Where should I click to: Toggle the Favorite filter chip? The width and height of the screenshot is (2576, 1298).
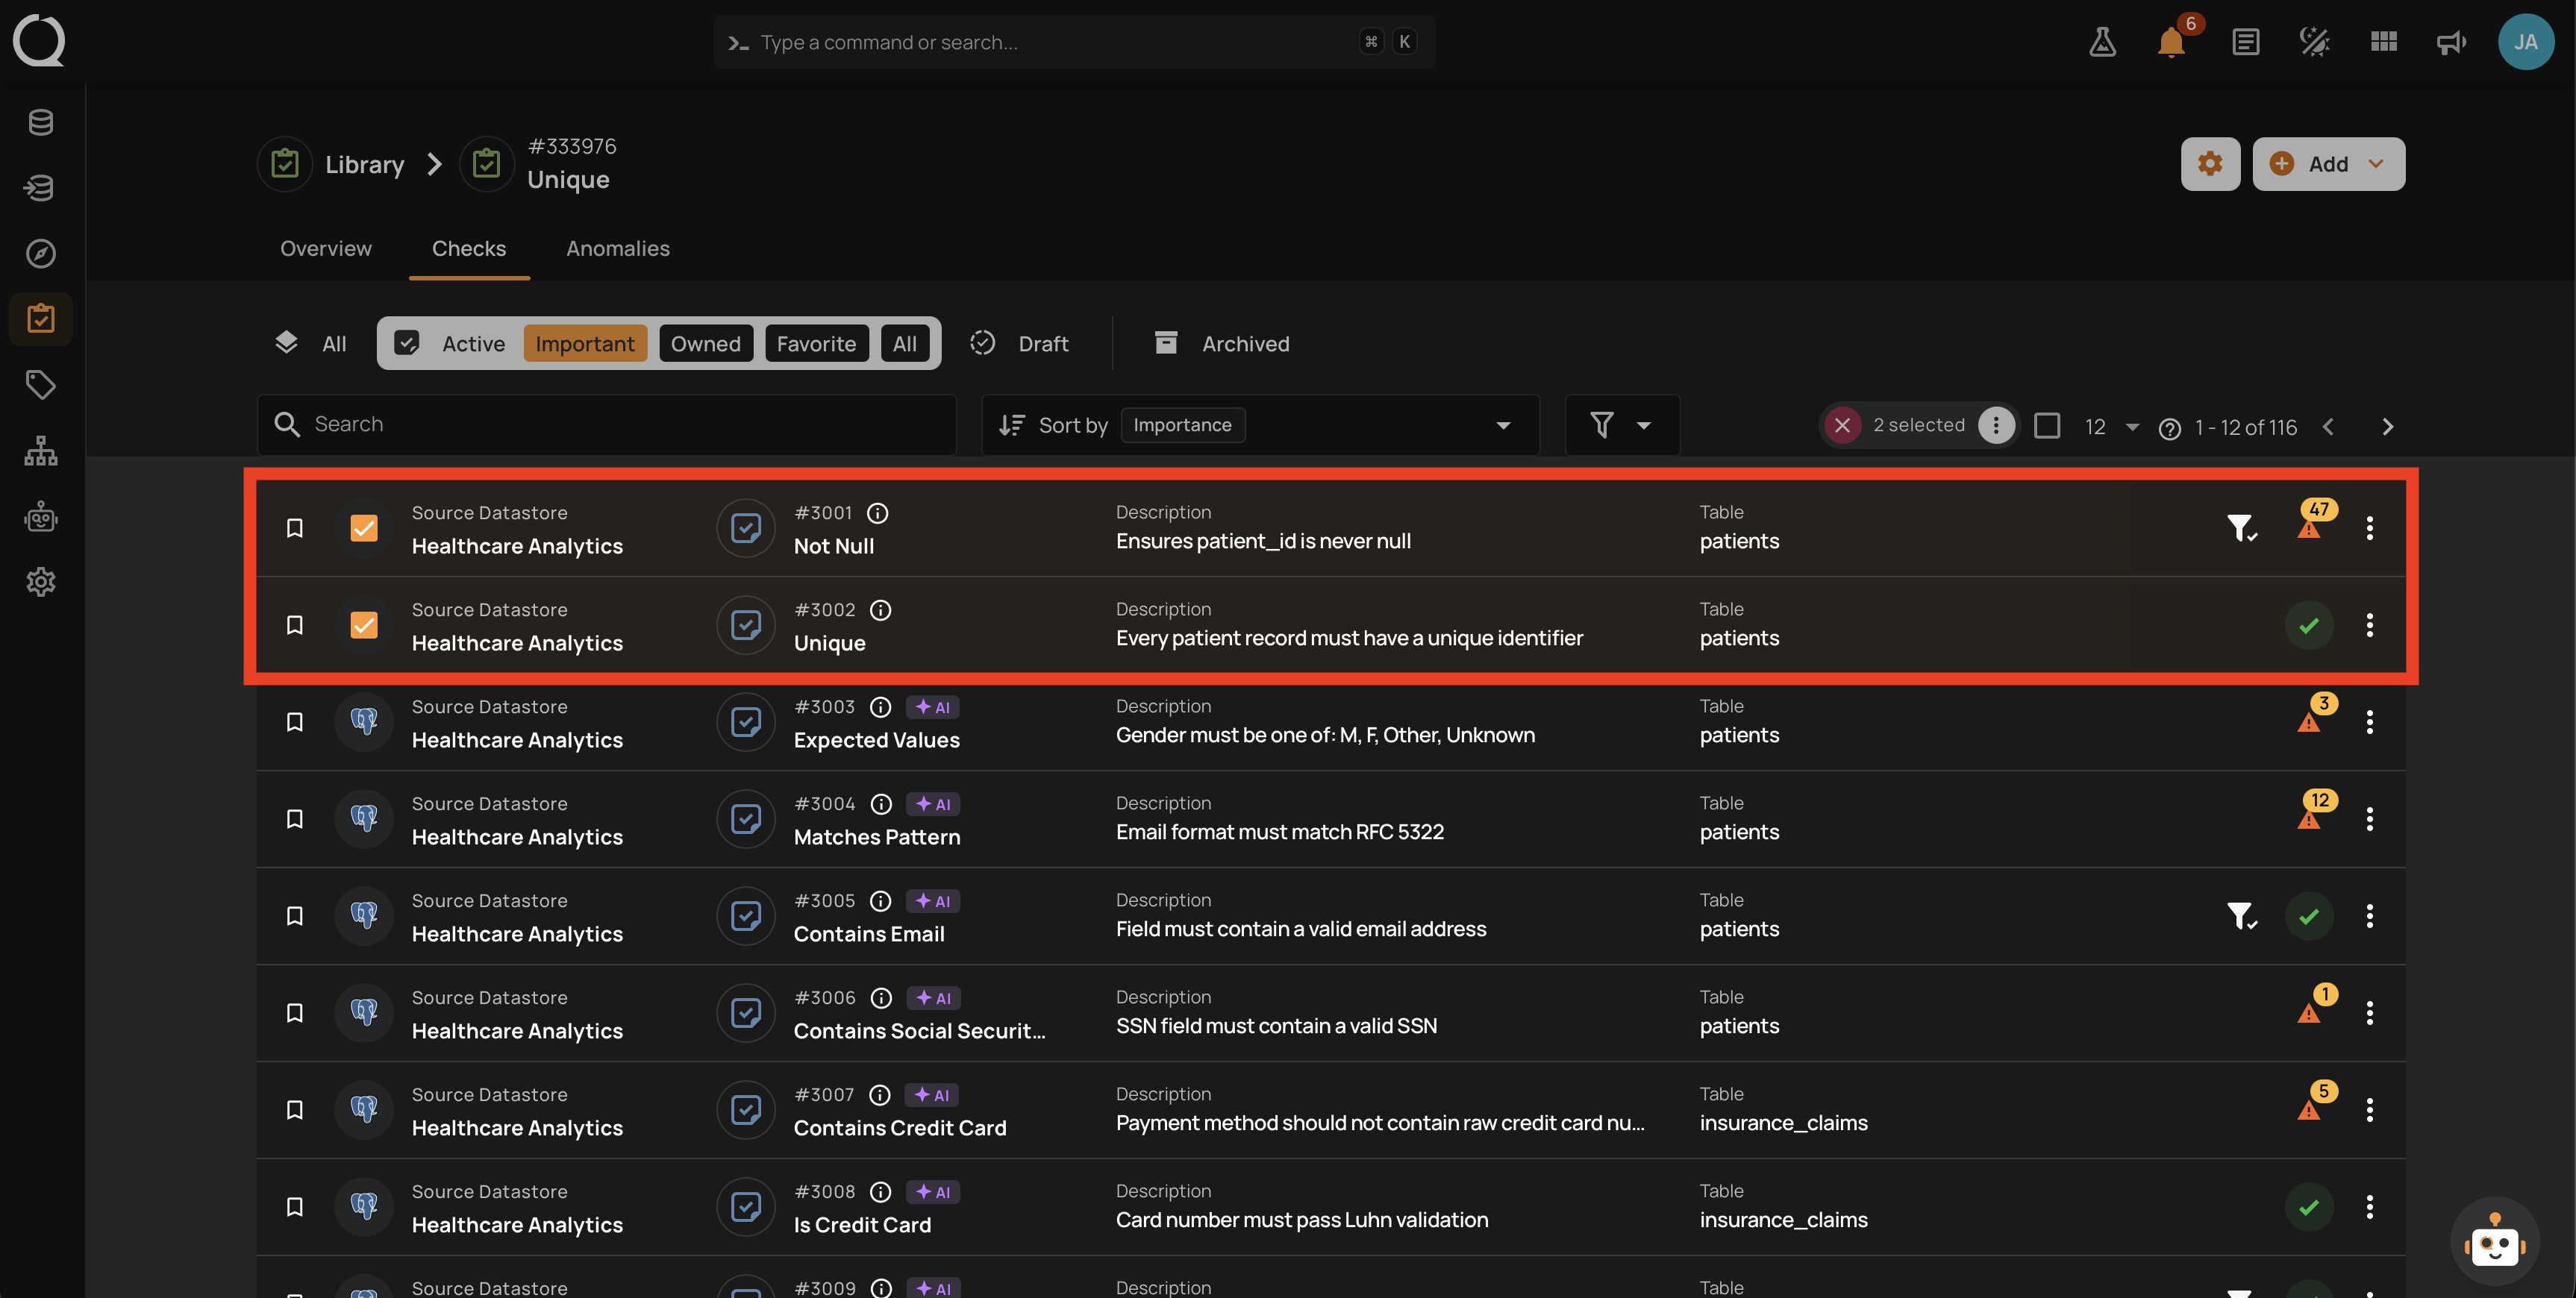[x=816, y=344]
